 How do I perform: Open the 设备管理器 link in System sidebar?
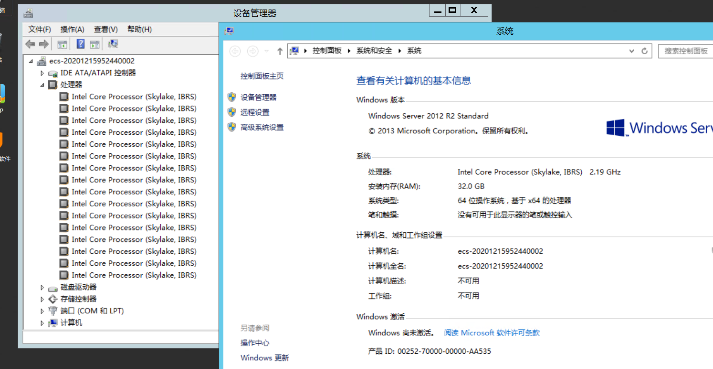(259, 97)
